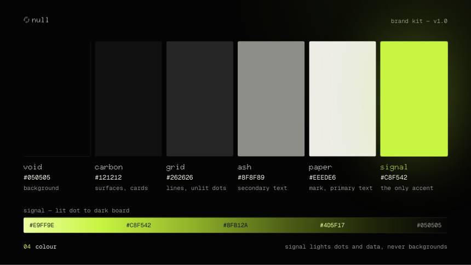Select the signal lime colour swatch

coord(414,99)
